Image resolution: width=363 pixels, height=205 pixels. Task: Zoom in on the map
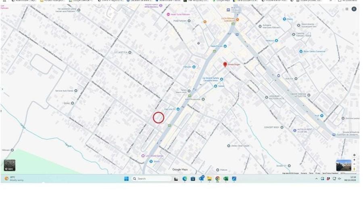354,160
